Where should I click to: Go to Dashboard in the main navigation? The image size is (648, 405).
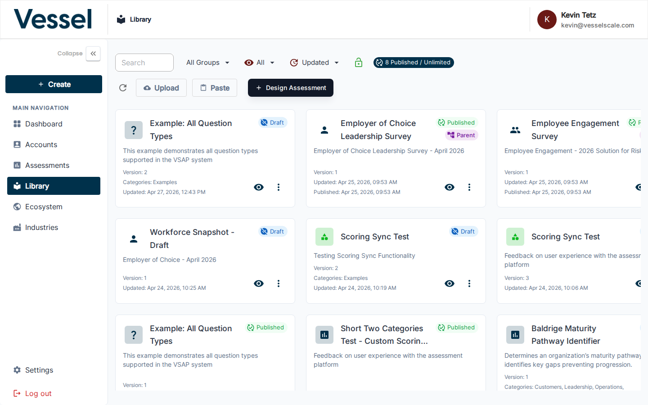click(54, 124)
